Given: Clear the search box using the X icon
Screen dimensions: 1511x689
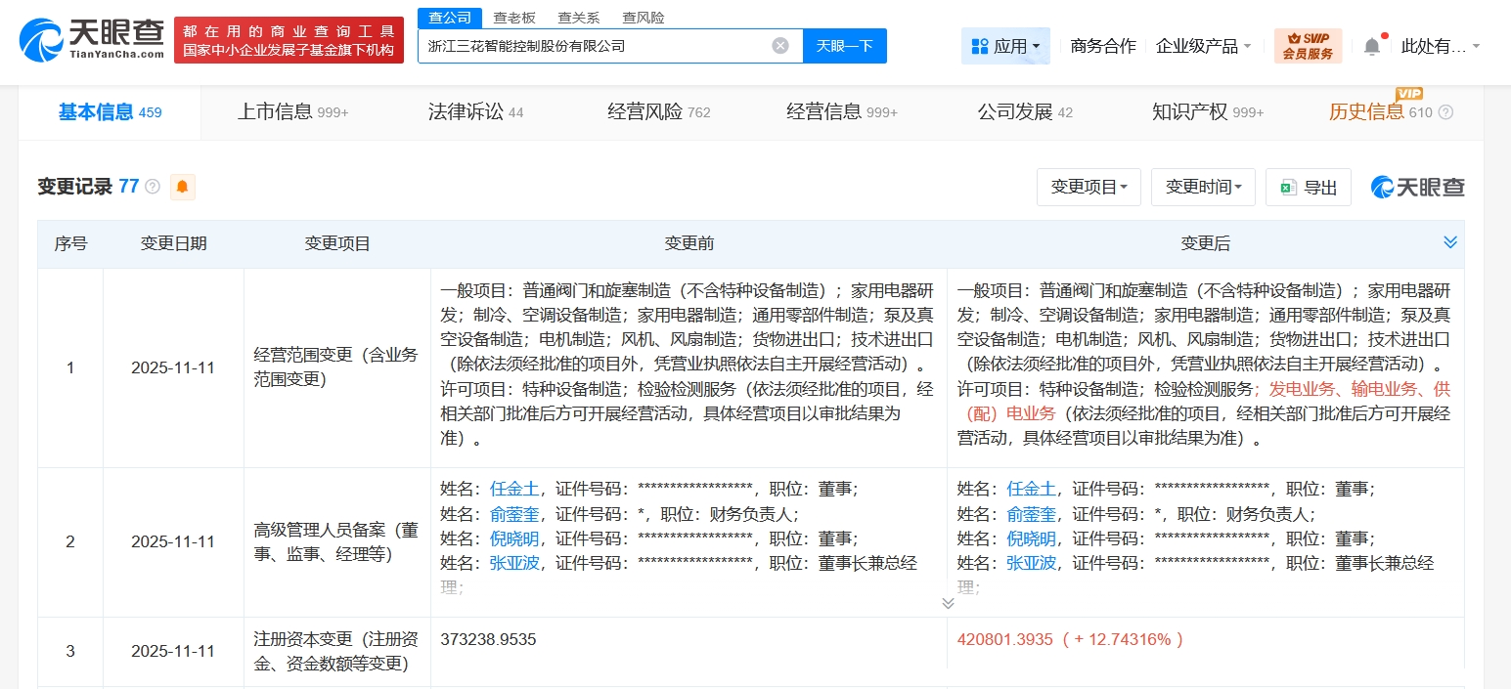Looking at the screenshot, I should pyautogui.click(x=779, y=45).
